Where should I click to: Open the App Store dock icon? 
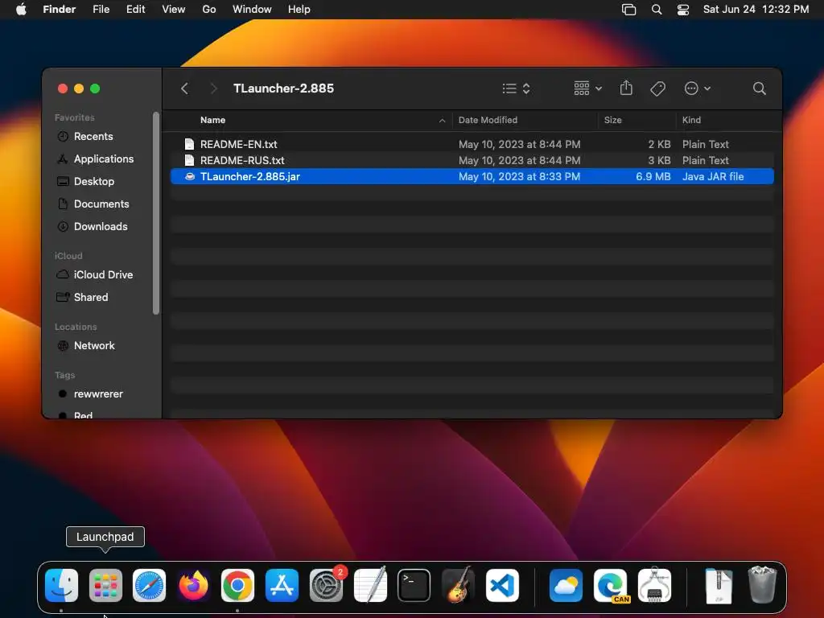(x=282, y=585)
